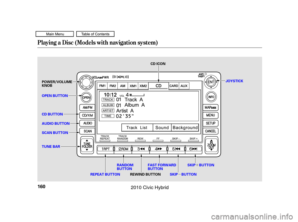Click the volume level bar on display
This screenshot has height=222, width=298.
(137, 95)
